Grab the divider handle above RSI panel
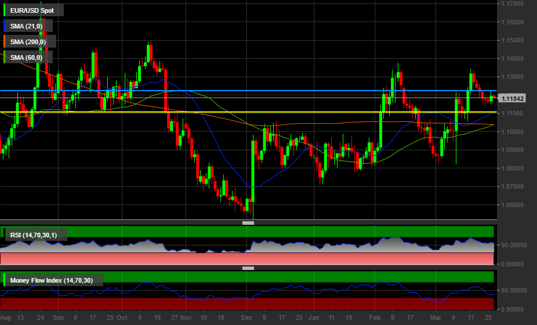 pyautogui.click(x=248, y=223)
